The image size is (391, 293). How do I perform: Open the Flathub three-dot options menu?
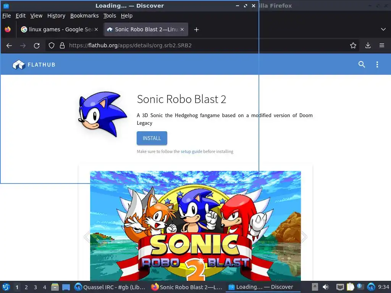377,64
